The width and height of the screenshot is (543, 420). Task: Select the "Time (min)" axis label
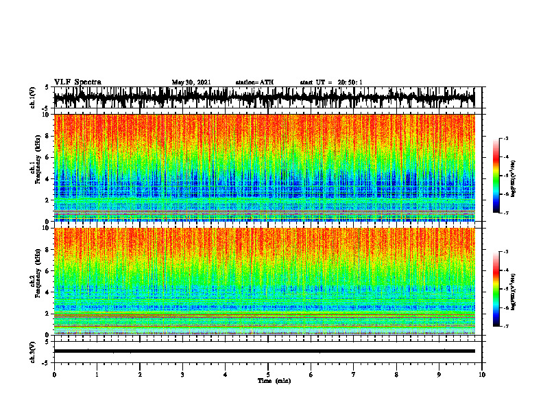tap(274, 381)
